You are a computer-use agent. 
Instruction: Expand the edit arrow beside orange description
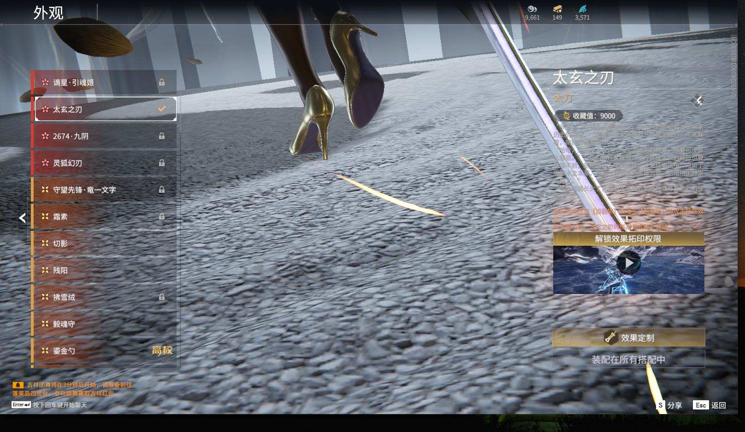pyautogui.click(x=697, y=225)
